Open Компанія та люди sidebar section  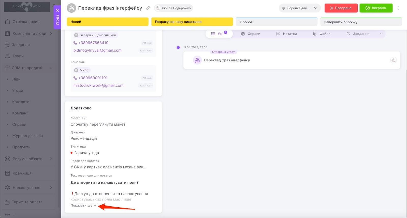click(x=29, y=33)
